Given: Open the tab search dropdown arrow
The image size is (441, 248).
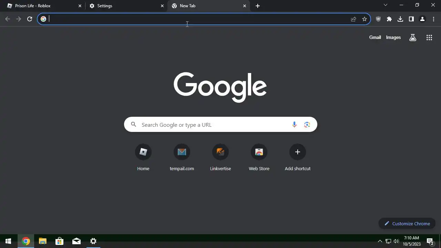Looking at the screenshot, I should (x=386, y=5).
